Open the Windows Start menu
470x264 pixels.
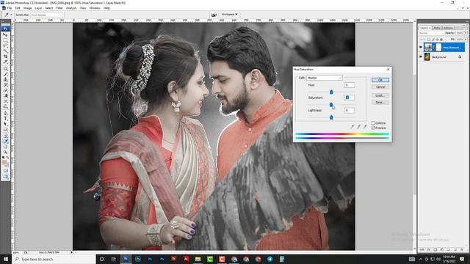click(6, 259)
